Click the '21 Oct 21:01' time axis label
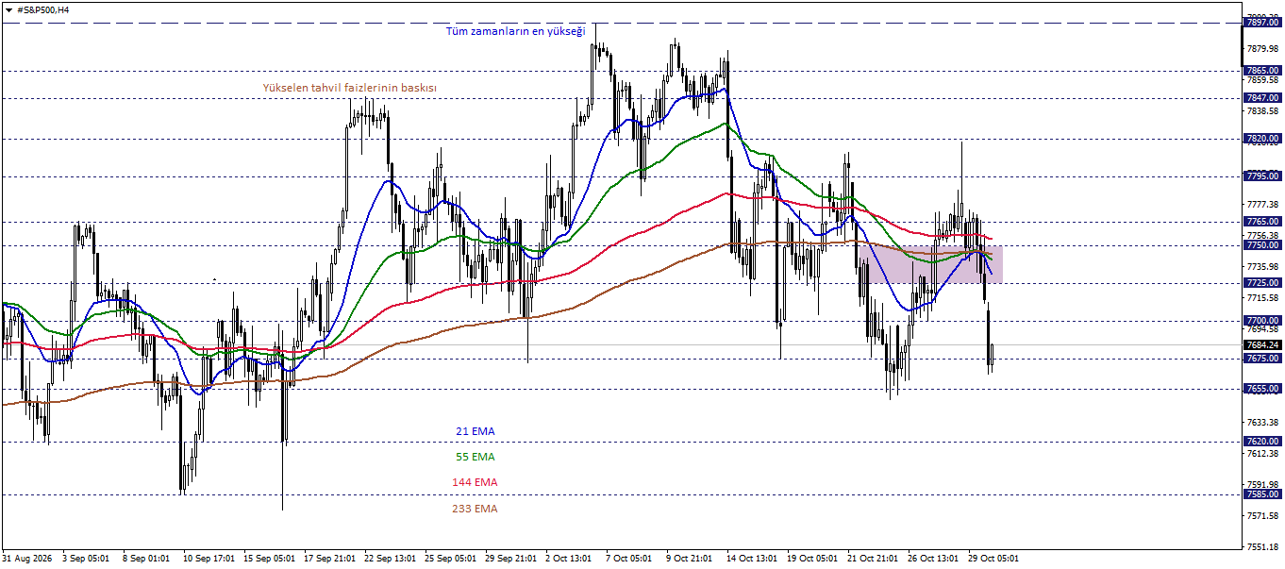Image resolution: width=1285 pixels, height=569 pixels. point(873,558)
